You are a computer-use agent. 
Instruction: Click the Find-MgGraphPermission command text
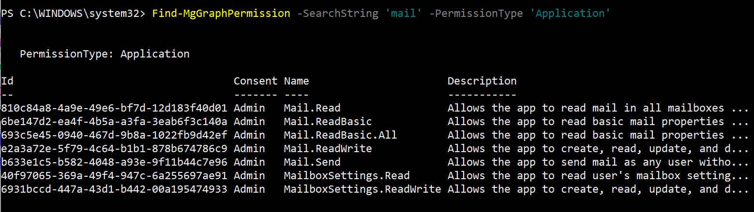coord(221,13)
